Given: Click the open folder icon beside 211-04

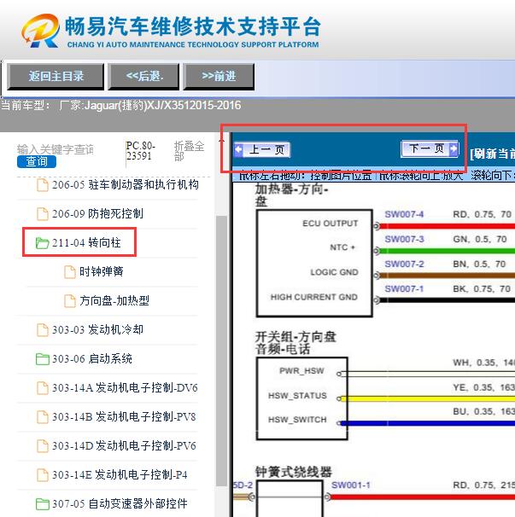Looking at the screenshot, I should 42,243.
